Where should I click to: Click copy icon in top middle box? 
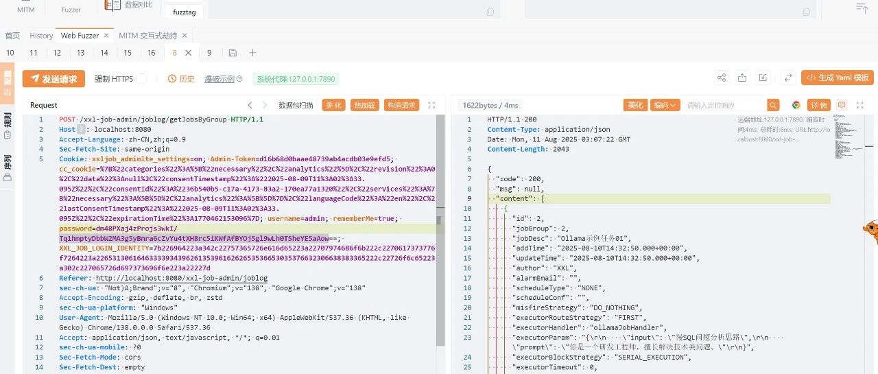pos(490,12)
